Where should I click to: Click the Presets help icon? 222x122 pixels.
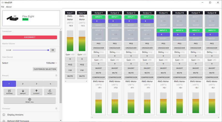[56, 75]
